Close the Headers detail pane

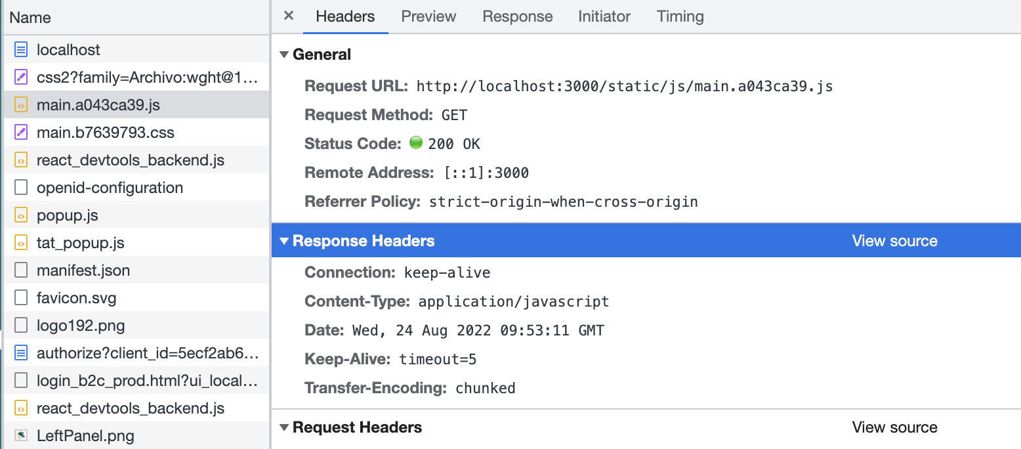point(288,16)
